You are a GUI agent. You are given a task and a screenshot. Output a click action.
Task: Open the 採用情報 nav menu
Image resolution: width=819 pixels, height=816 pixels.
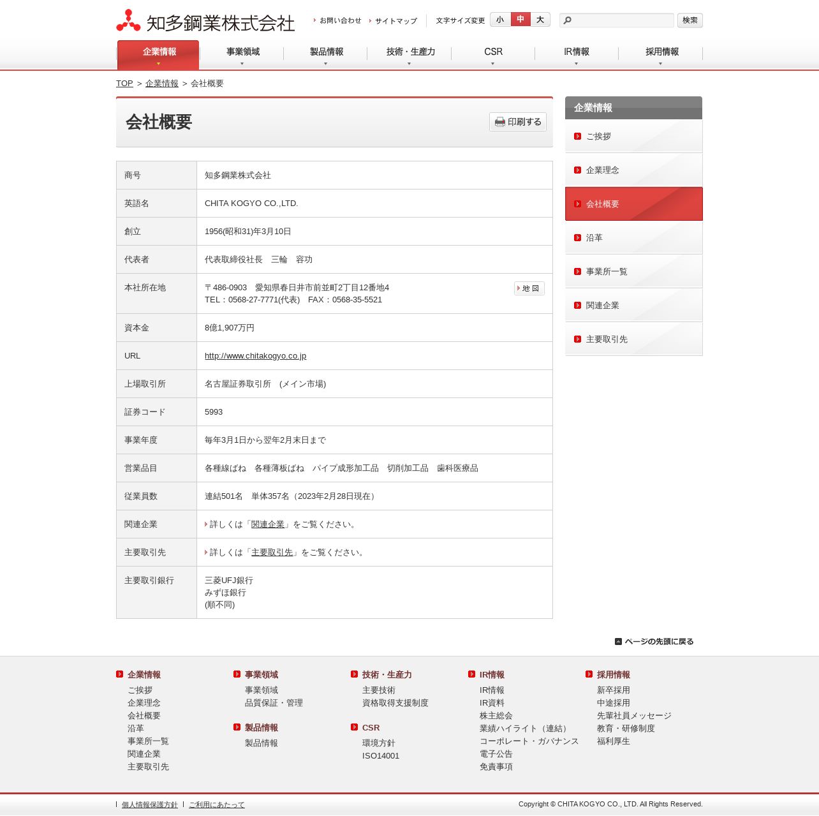(x=661, y=55)
